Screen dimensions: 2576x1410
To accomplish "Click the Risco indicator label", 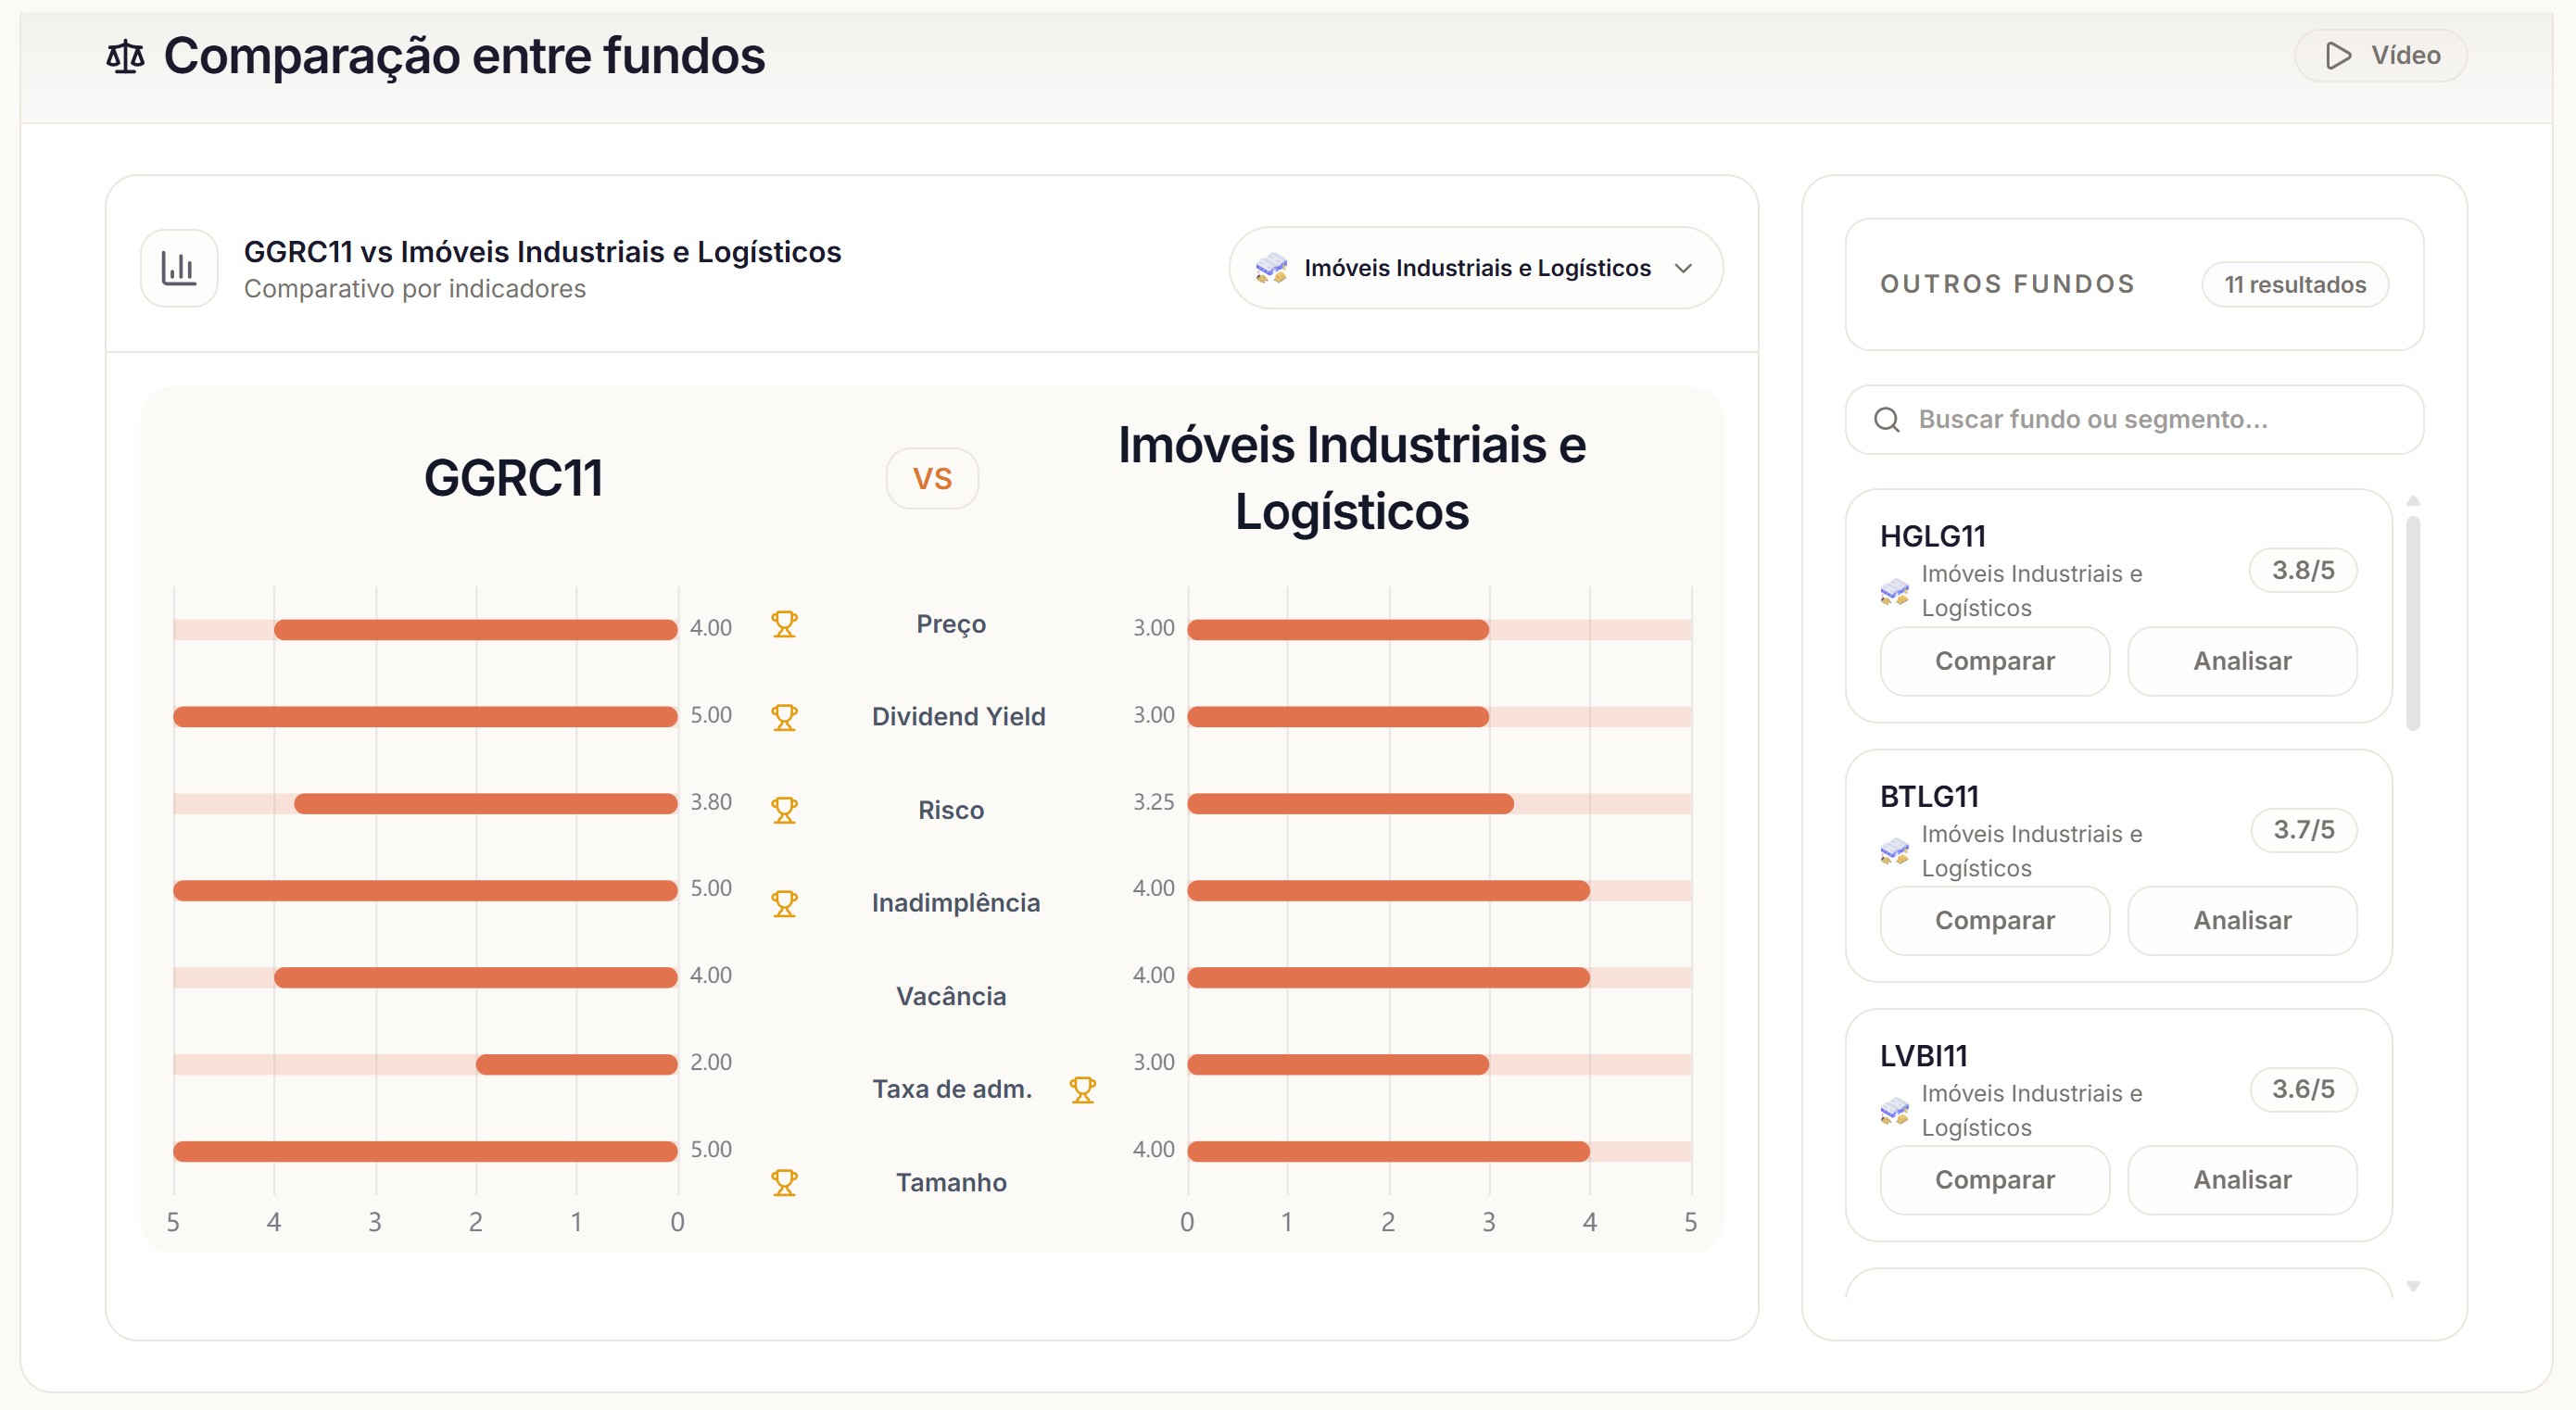I will [951, 810].
